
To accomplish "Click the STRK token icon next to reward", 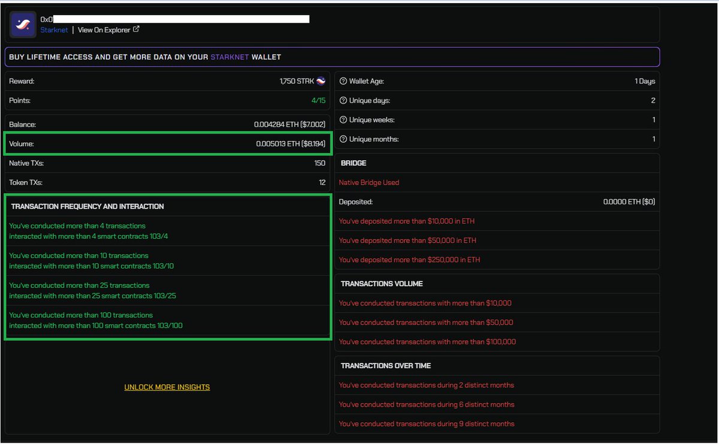I will (321, 81).
